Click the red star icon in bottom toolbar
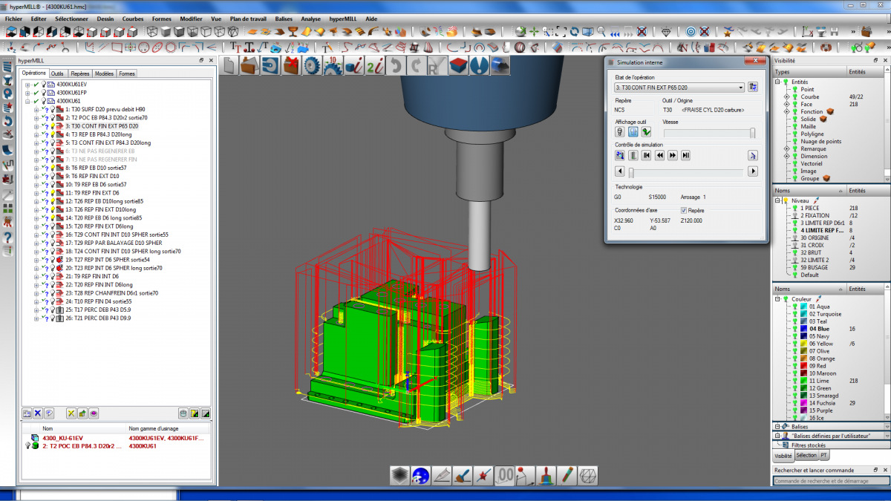 483,476
